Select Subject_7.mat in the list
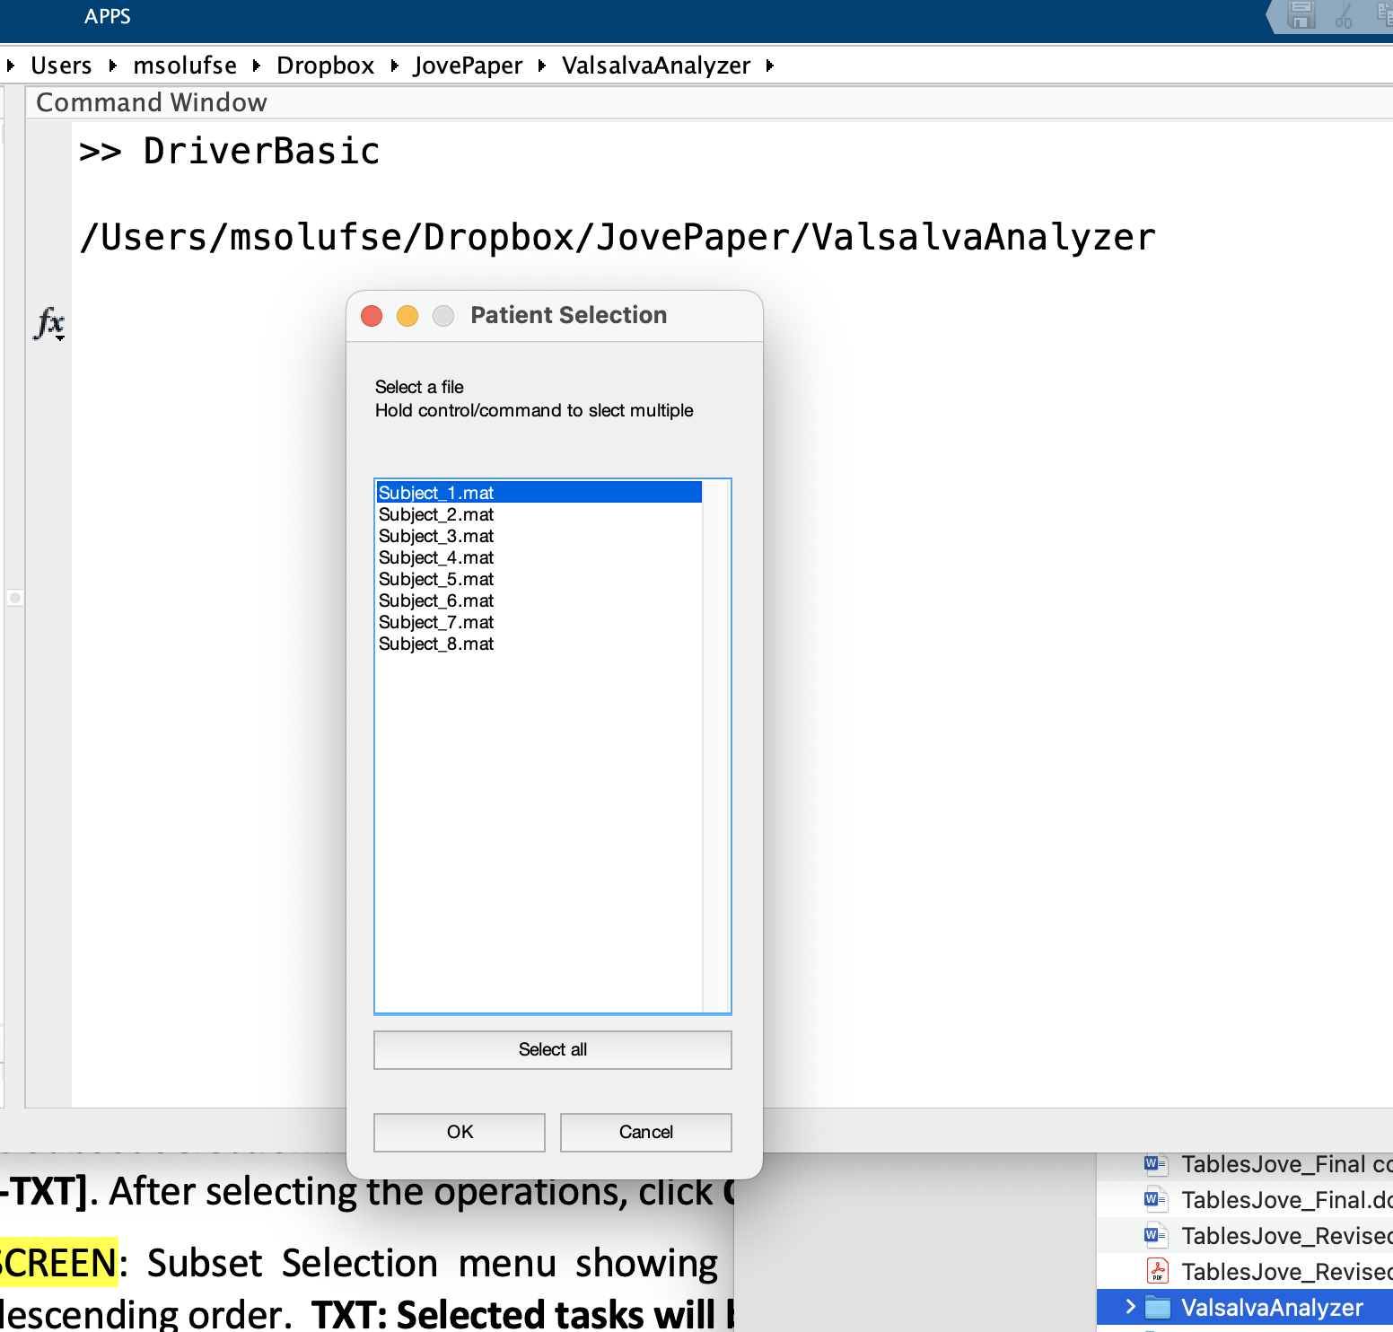Viewport: 1393px width, 1332px height. point(539,622)
